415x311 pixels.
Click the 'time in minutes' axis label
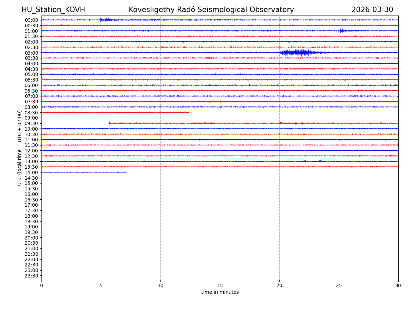tap(220, 292)
